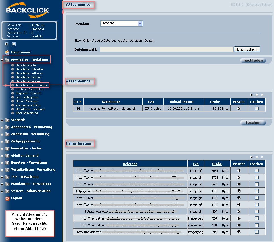This screenshot has width=274, height=242.
Task: Sort Inline-Images by Größe link
Action: (x=217, y=164)
